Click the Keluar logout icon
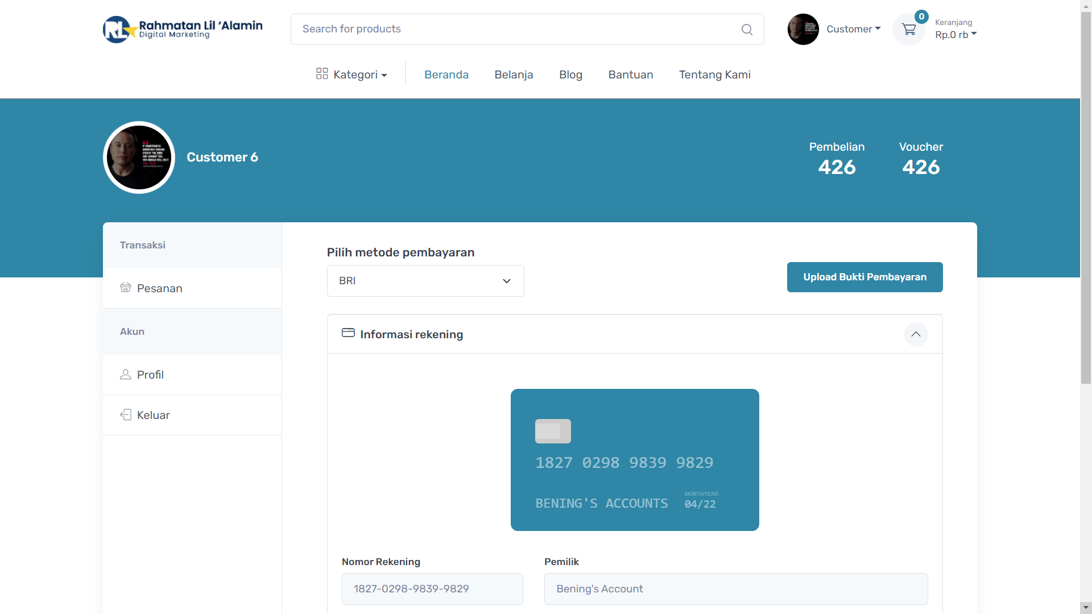Image resolution: width=1092 pixels, height=614 pixels. pos(126,415)
